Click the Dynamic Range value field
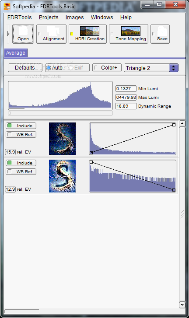The height and width of the screenshot is (318, 189). [126, 106]
